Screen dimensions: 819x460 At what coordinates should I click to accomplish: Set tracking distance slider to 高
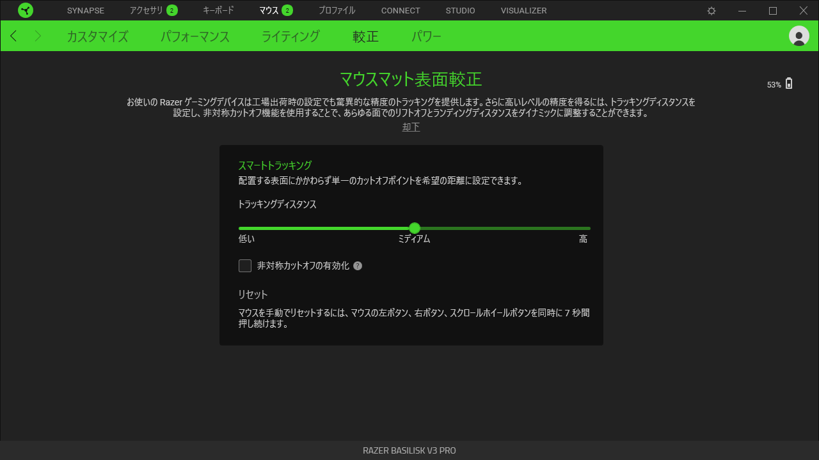pos(589,228)
